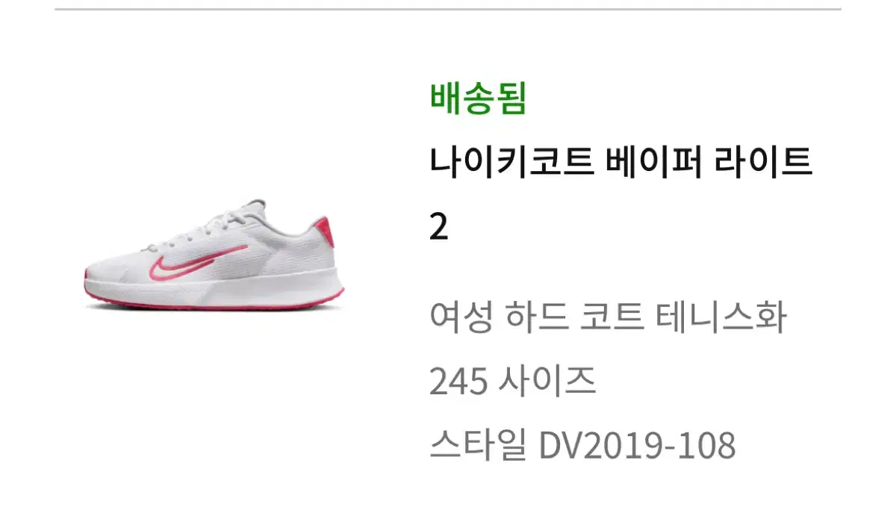Click the number 245 in size line
This screenshot has height=519, width=896.
[x=458, y=383]
